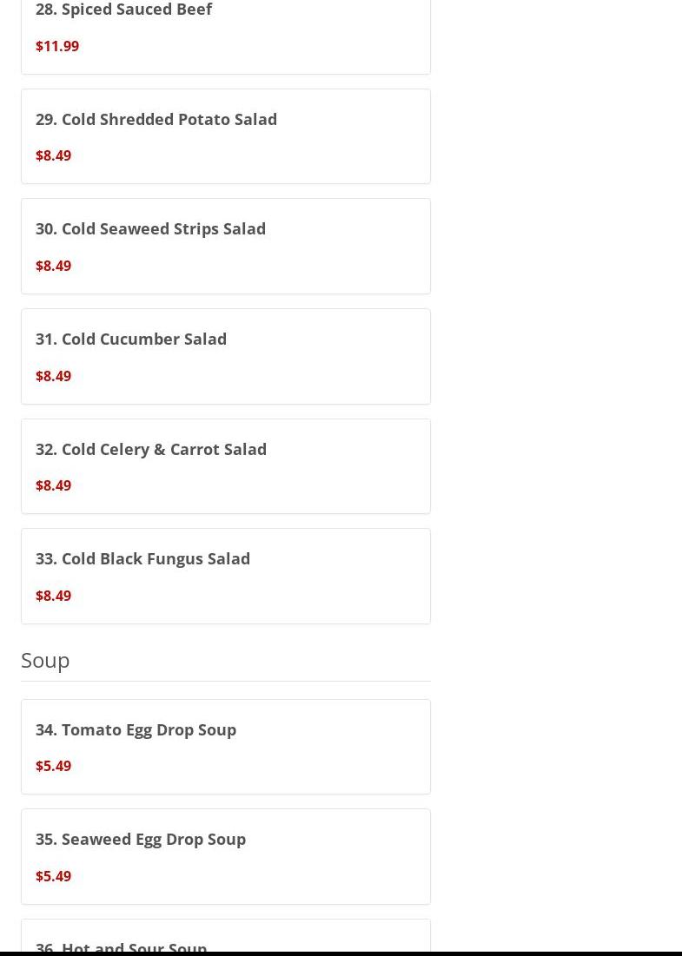
Task: Pick 35. Seaweed Egg Drop Soup
Action: point(141,839)
